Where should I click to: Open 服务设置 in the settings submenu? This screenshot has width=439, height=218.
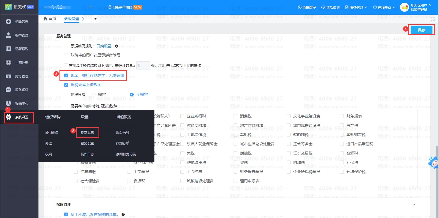[87, 143]
